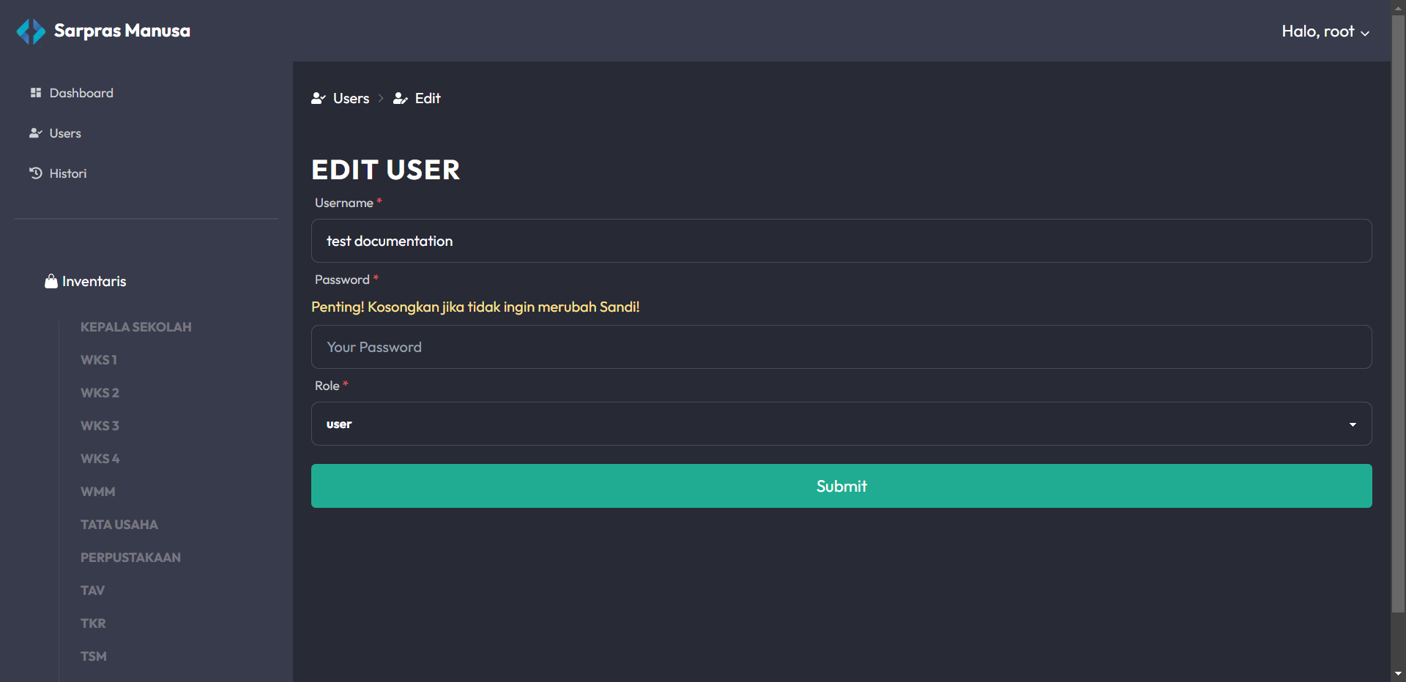Open Users page from sidebar

(65, 133)
